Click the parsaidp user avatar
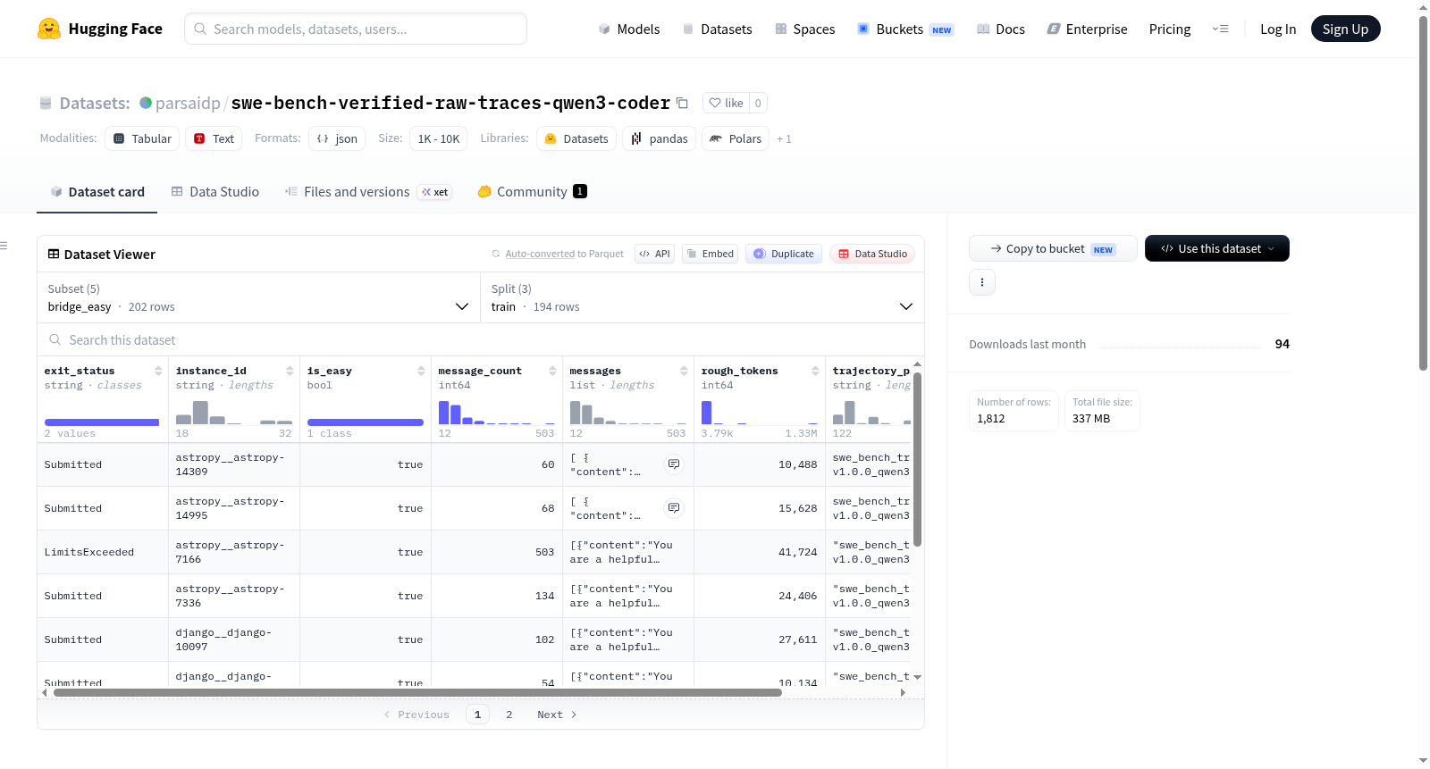The height and width of the screenshot is (769, 1430). pos(146,103)
